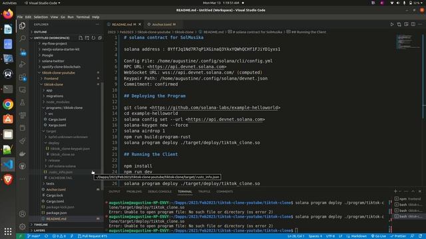Click Spaces: 4 indentation setting
The image size is (426, 239).
315,236
